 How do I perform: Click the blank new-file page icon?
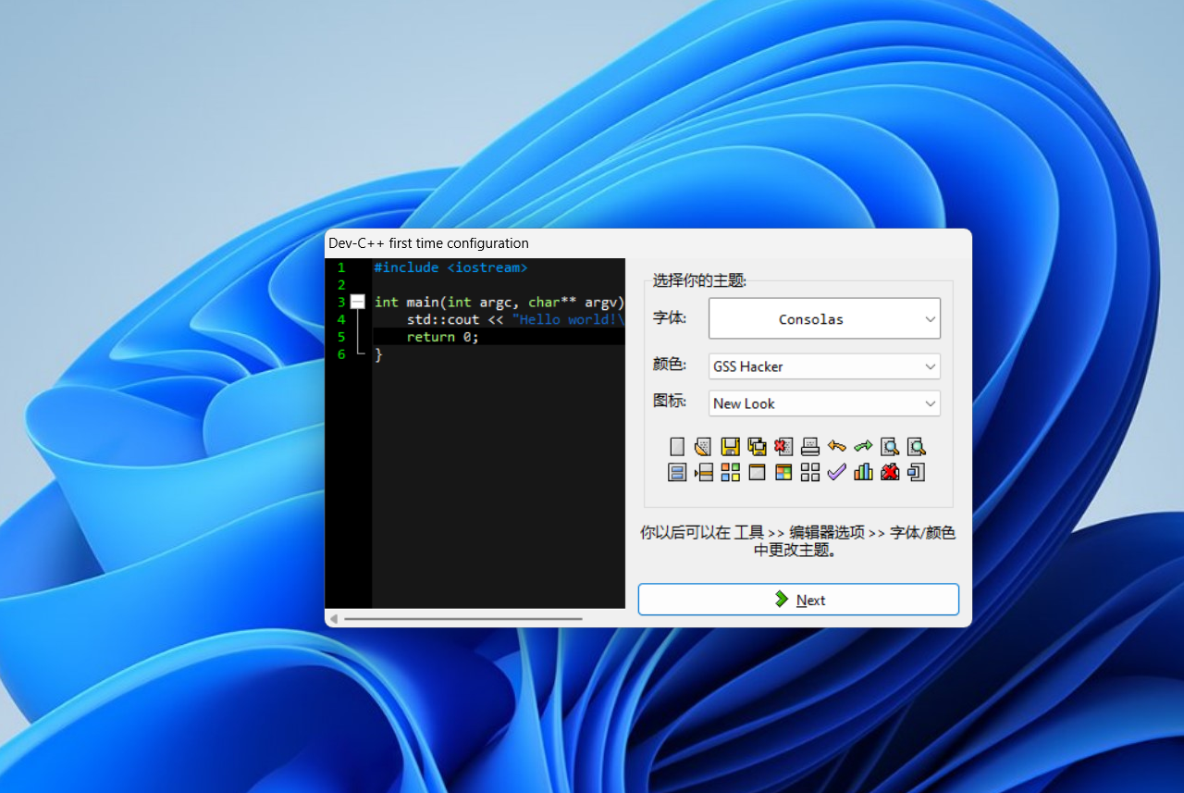[x=677, y=447]
